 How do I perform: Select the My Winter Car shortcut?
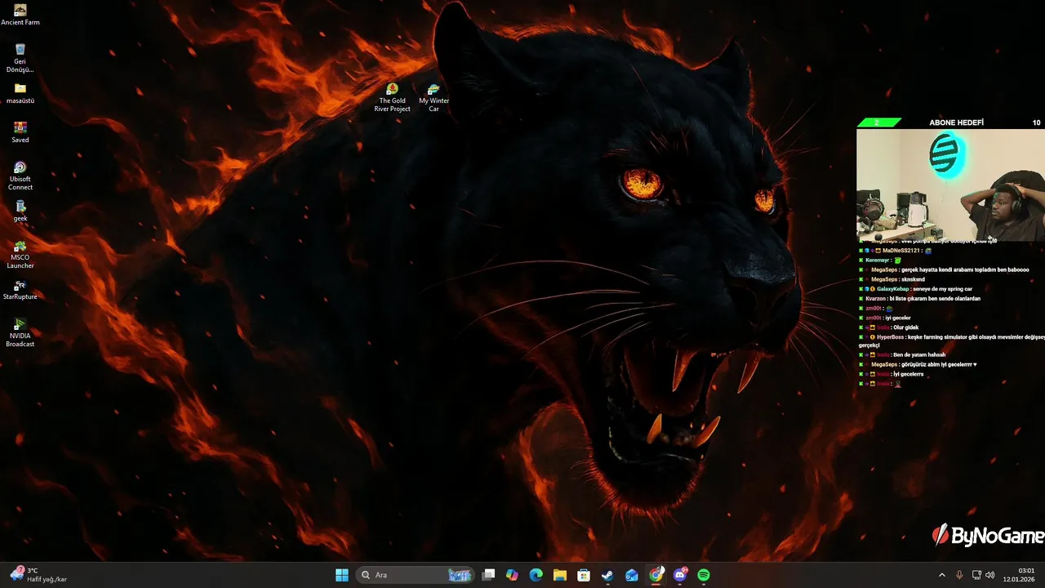point(434,97)
